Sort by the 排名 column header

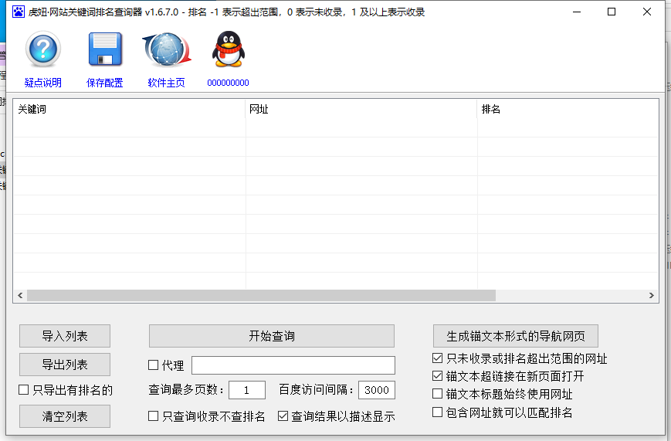568,109
